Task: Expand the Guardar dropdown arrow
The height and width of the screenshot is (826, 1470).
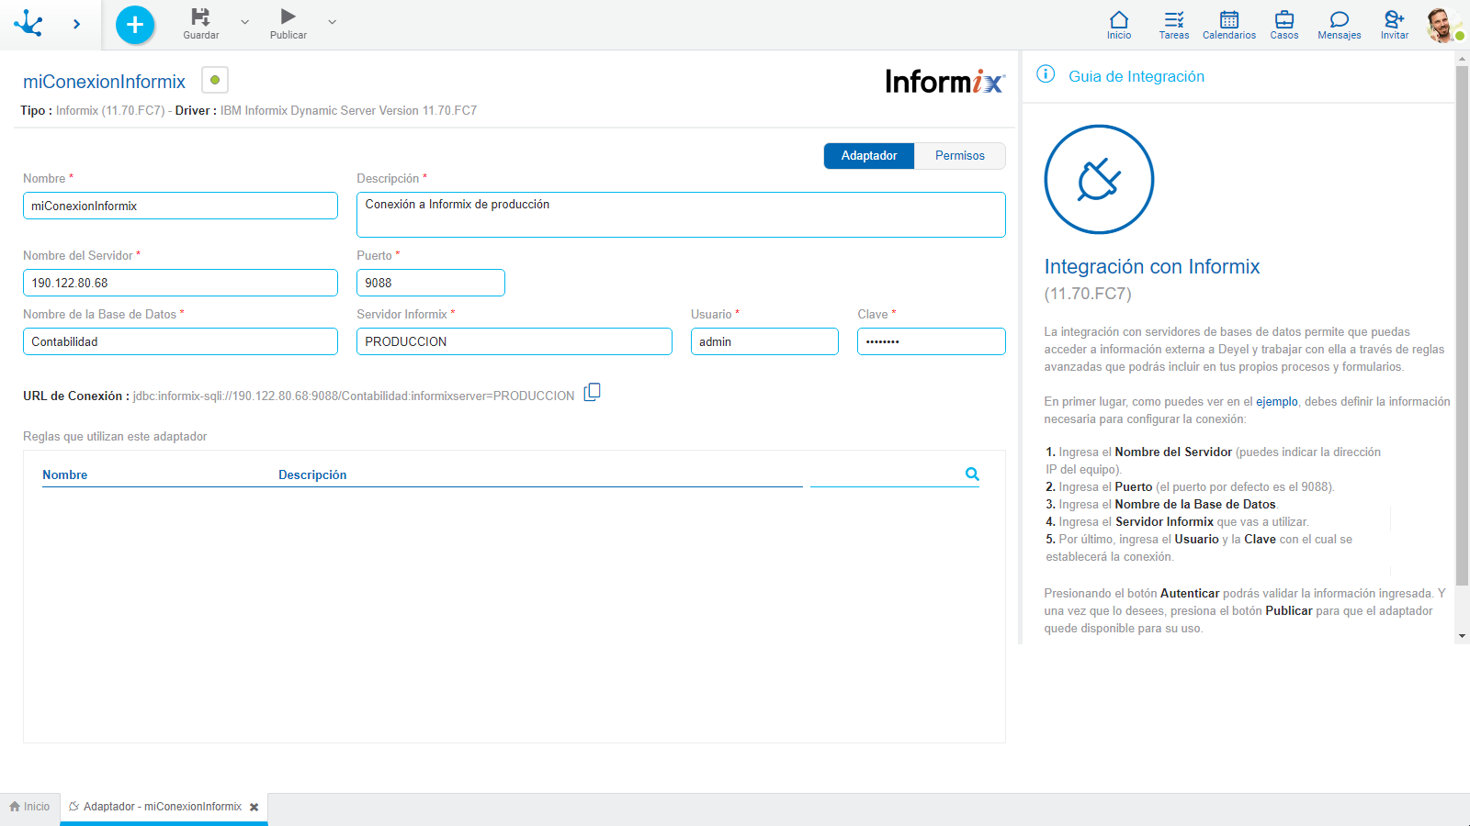Action: (x=244, y=22)
